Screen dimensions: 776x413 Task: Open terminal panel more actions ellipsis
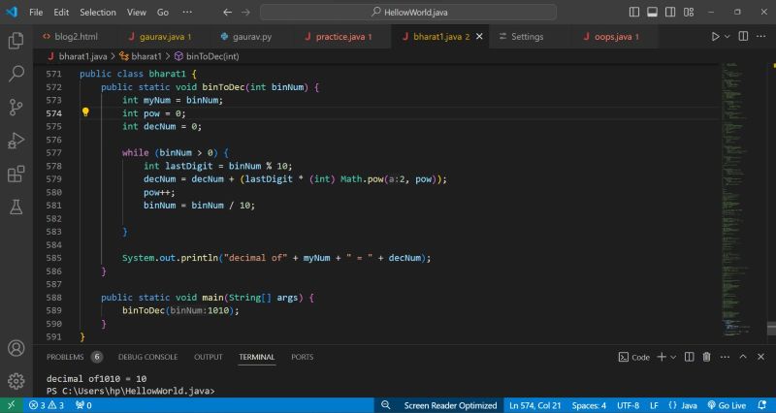(x=725, y=357)
